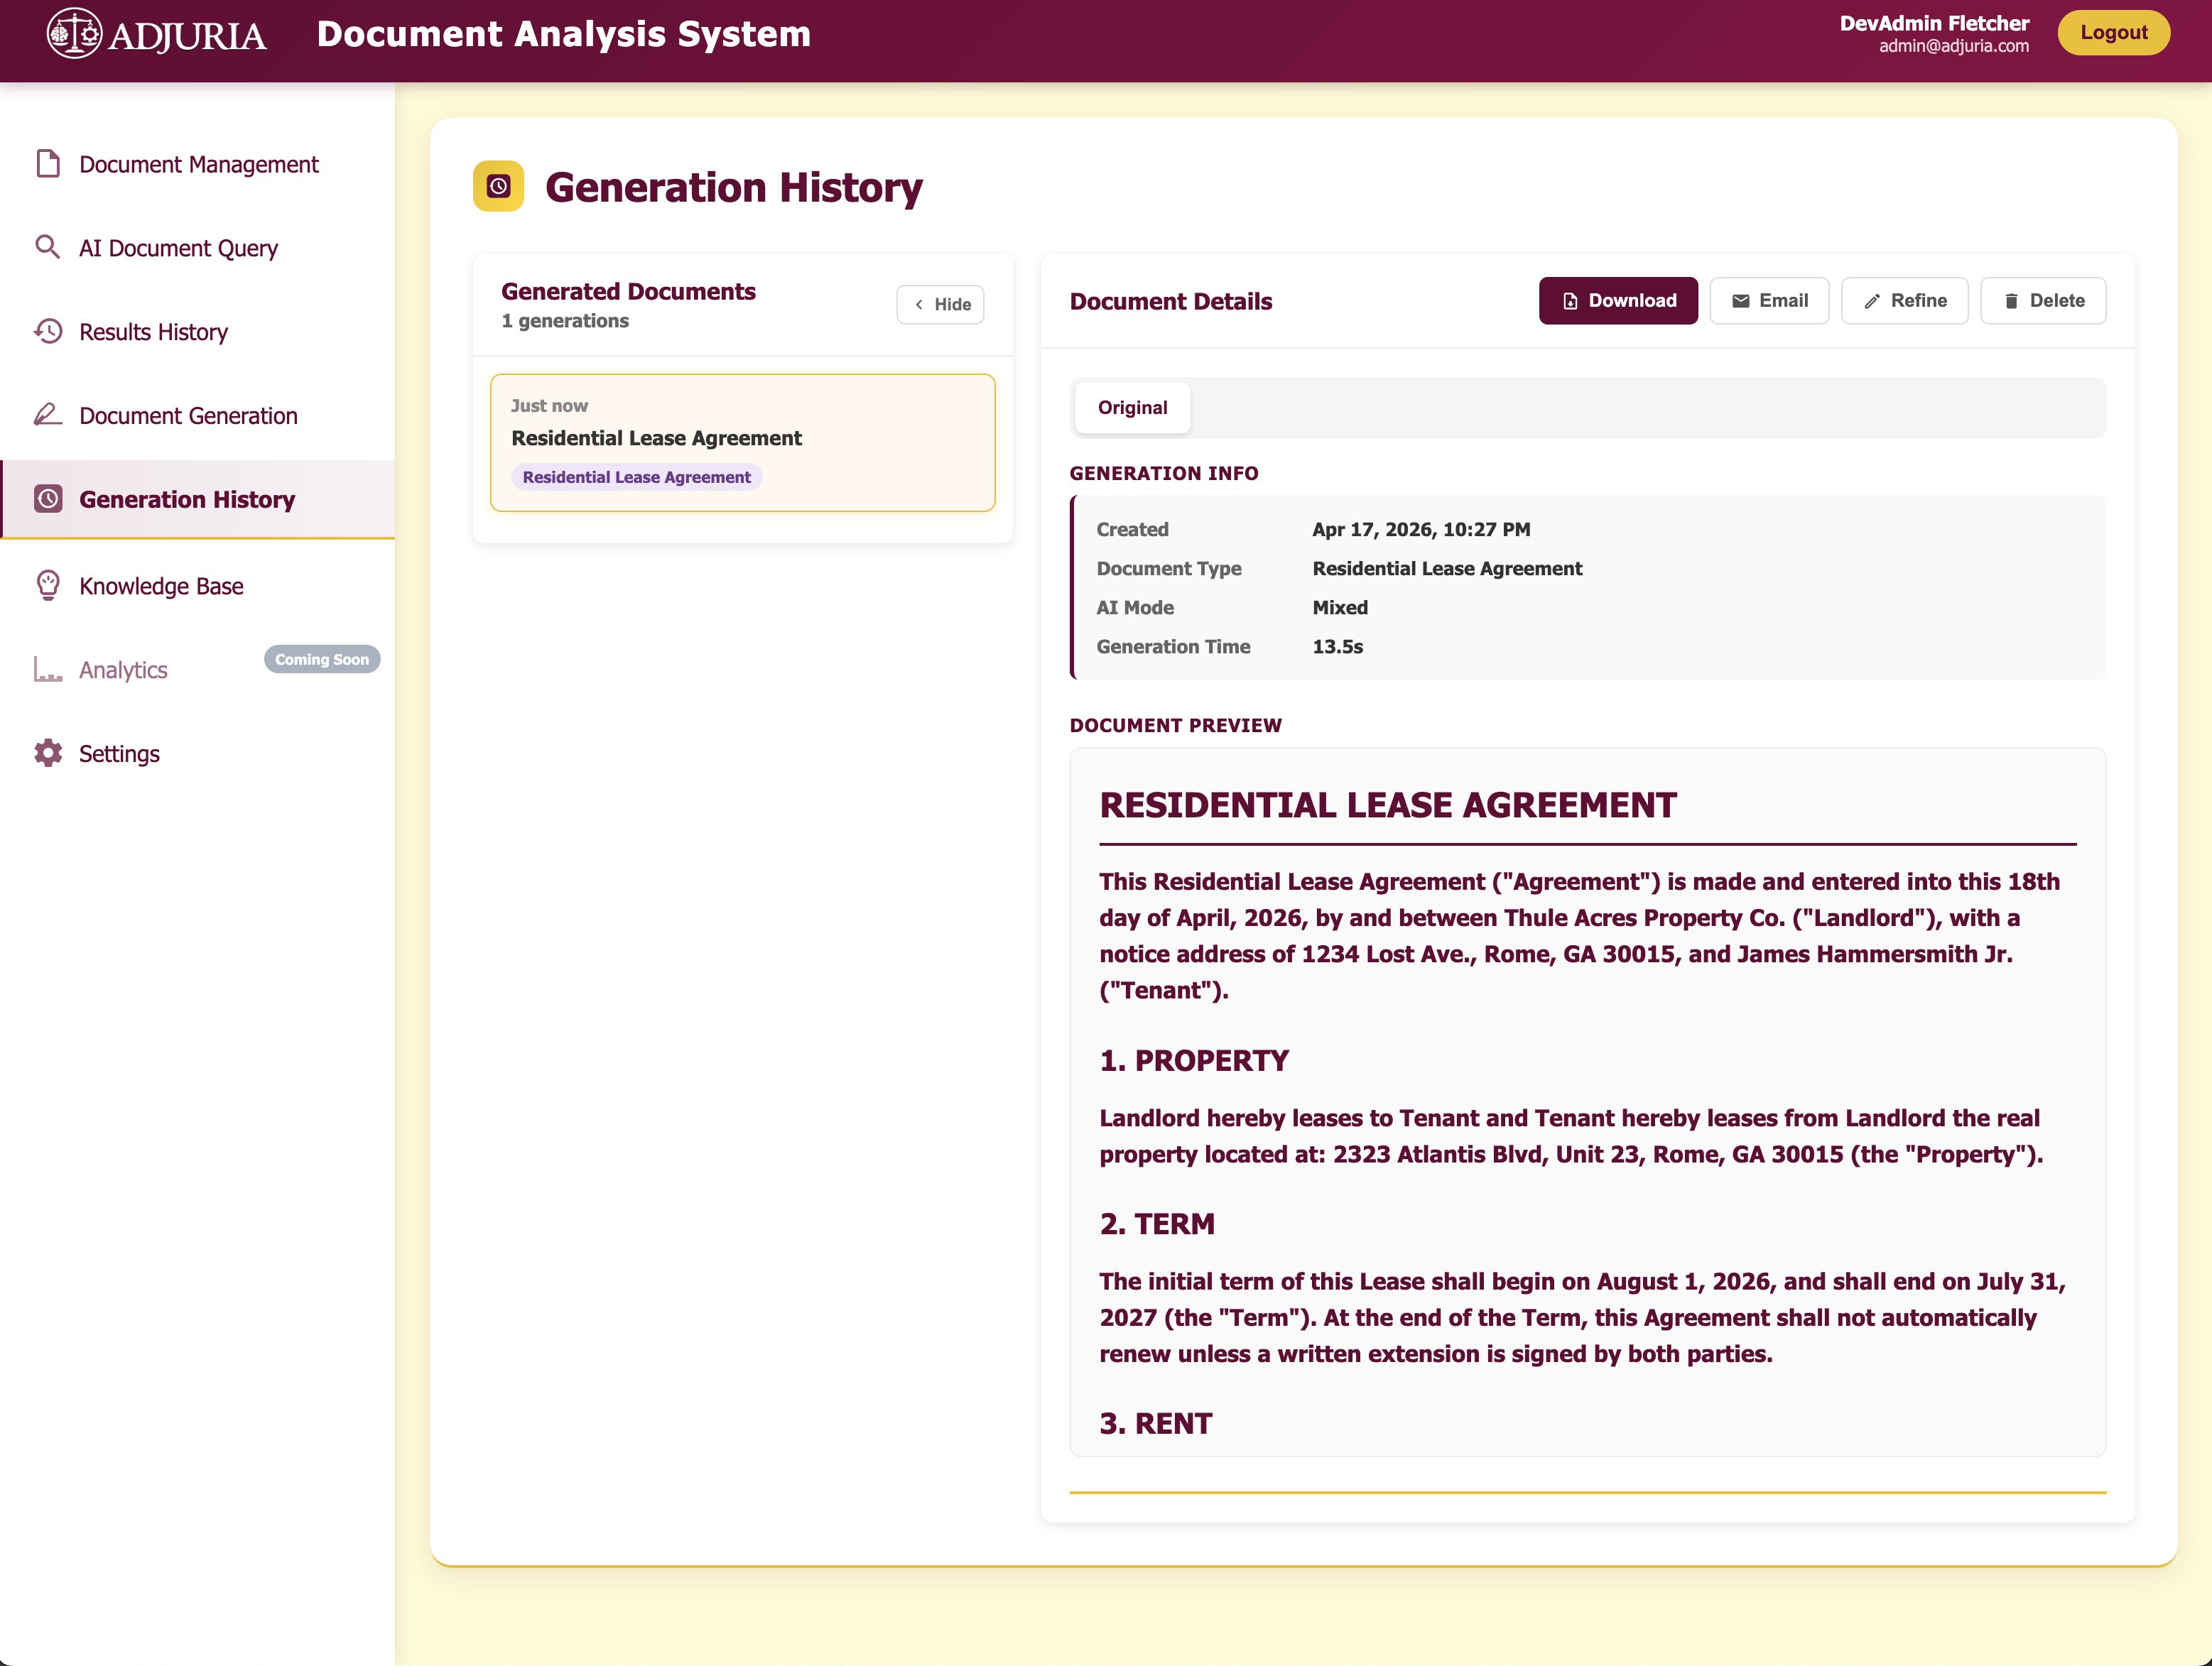This screenshot has height=1666, width=2212.
Task: Navigate to Document Generation
Action: (198, 415)
